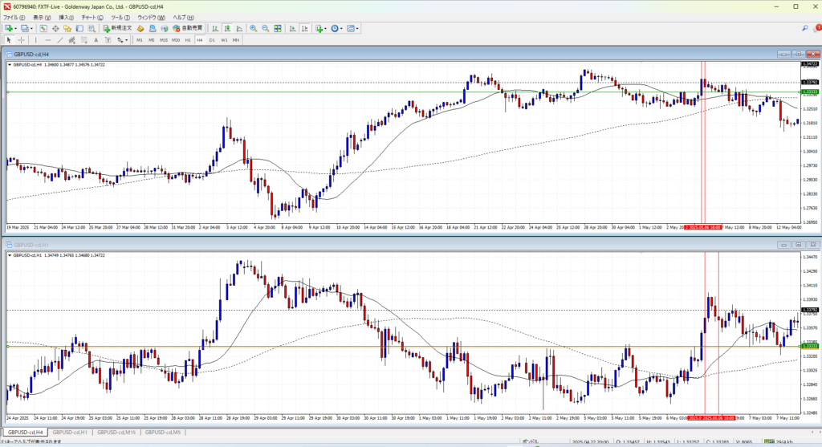The image size is (822, 447).
Task: Switch to the D1 timeframe
Action: point(212,39)
